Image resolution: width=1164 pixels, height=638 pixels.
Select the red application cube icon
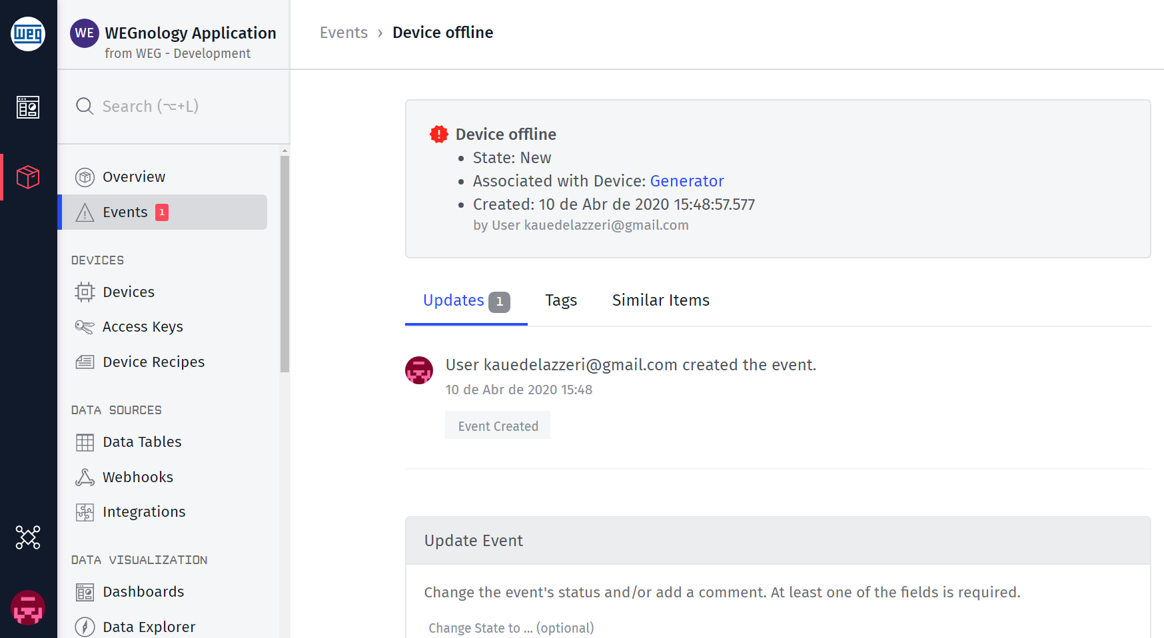pos(28,177)
